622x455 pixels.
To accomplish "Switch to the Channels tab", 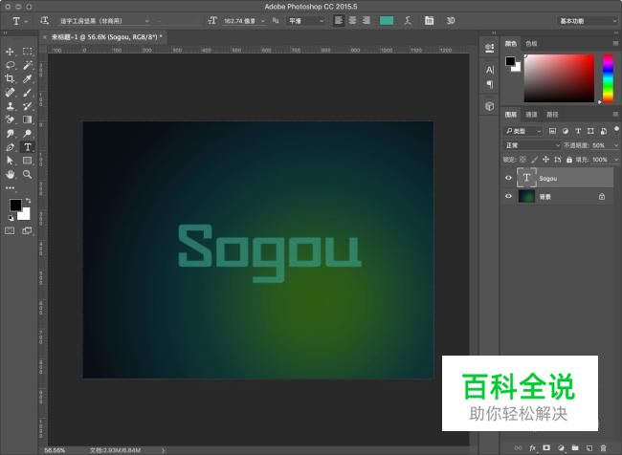I will click(531, 115).
